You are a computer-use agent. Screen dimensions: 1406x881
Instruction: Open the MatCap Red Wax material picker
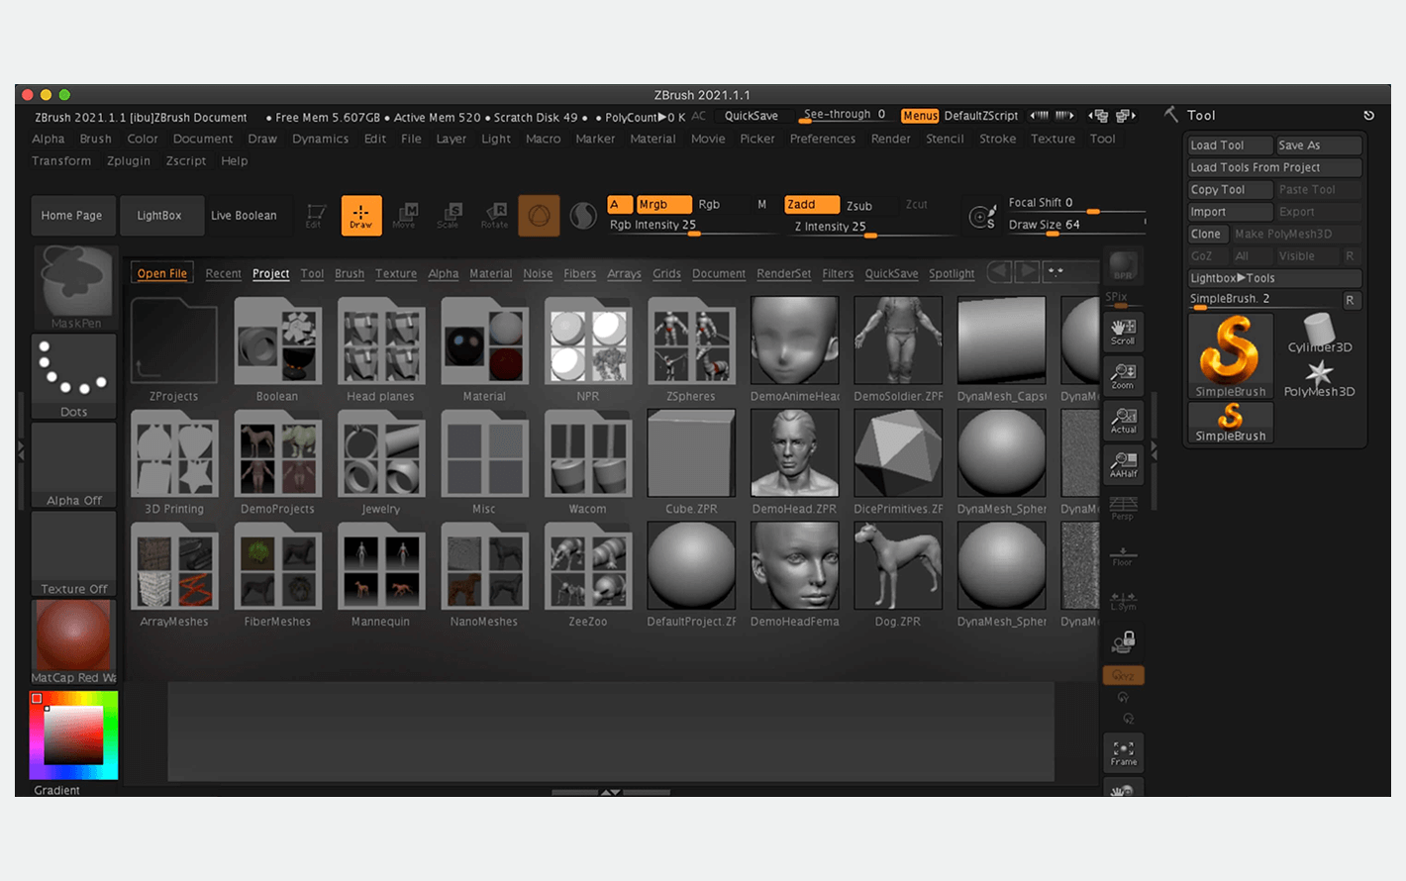(x=73, y=639)
